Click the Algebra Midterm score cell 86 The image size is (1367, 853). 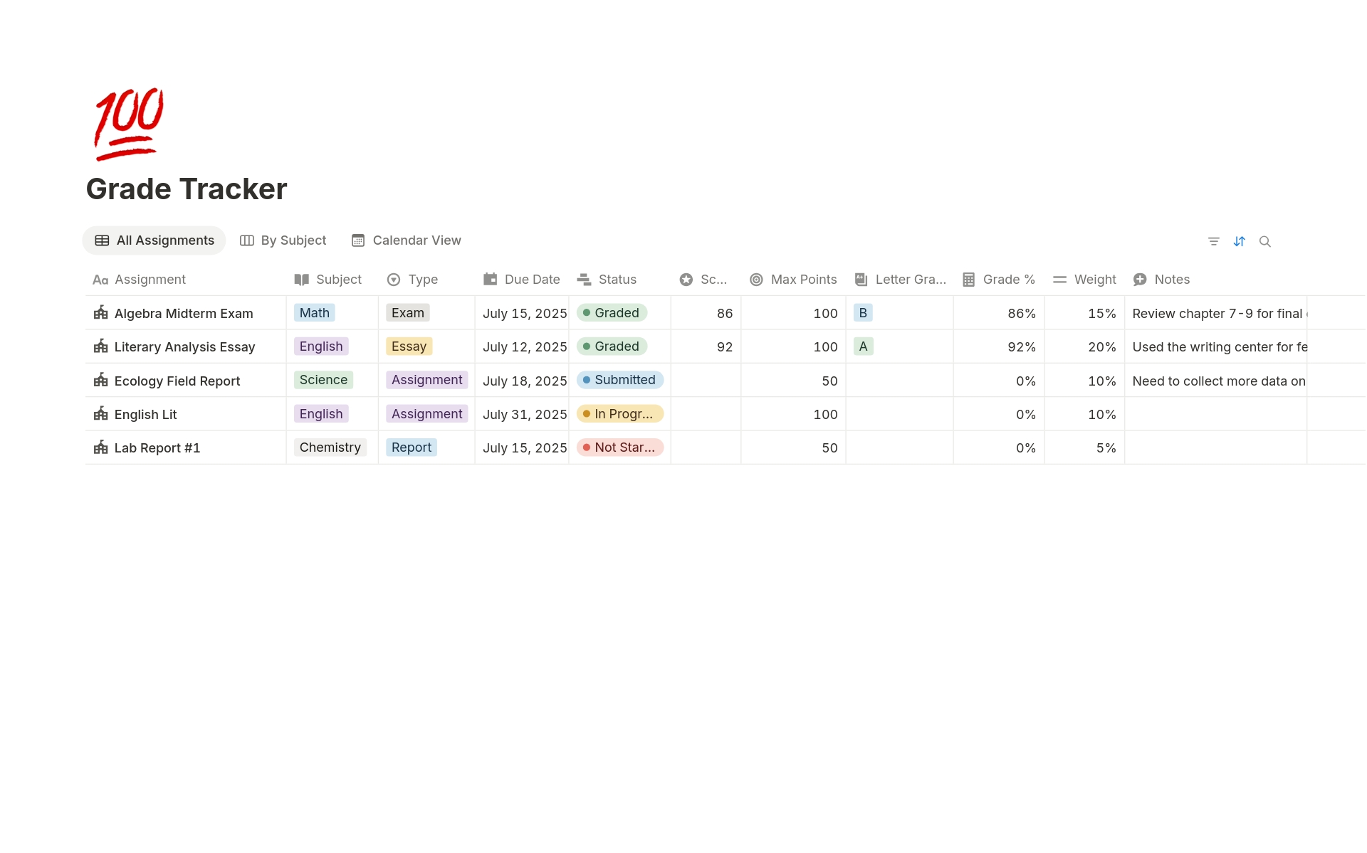[724, 314]
